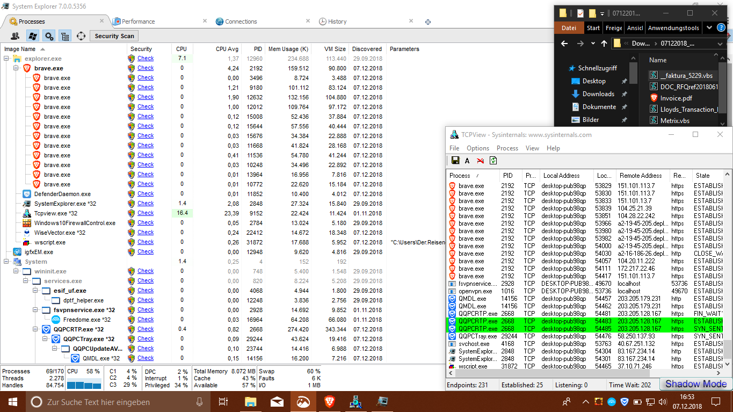
Task: Toggle the process tree view button
Action: coord(65,36)
